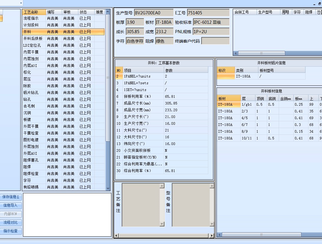Click the 保存信息S button
This screenshot has height=244, width=322.
coord(11,197)
